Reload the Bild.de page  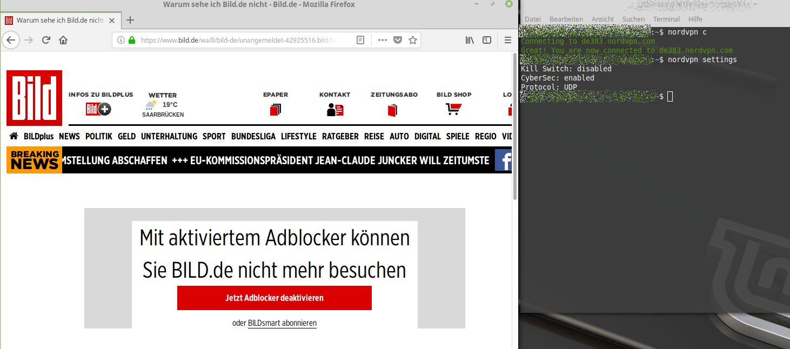tap(46, 40)
